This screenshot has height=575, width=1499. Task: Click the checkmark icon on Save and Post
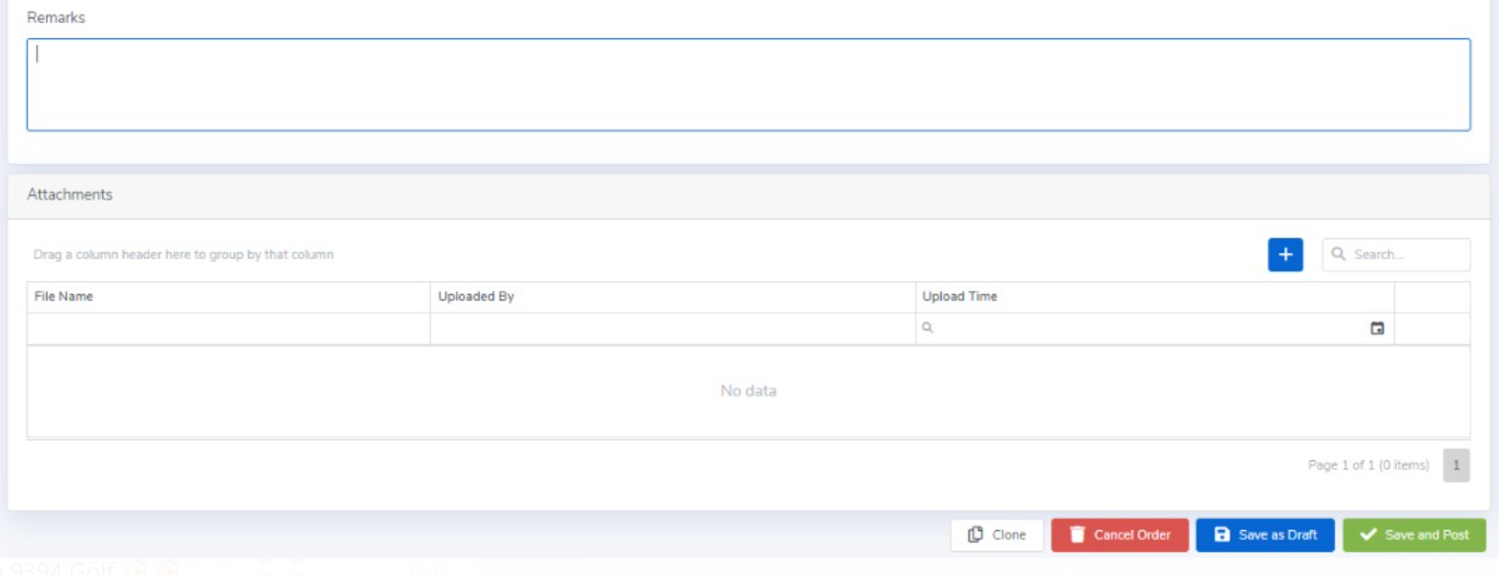click(1367, 535)
